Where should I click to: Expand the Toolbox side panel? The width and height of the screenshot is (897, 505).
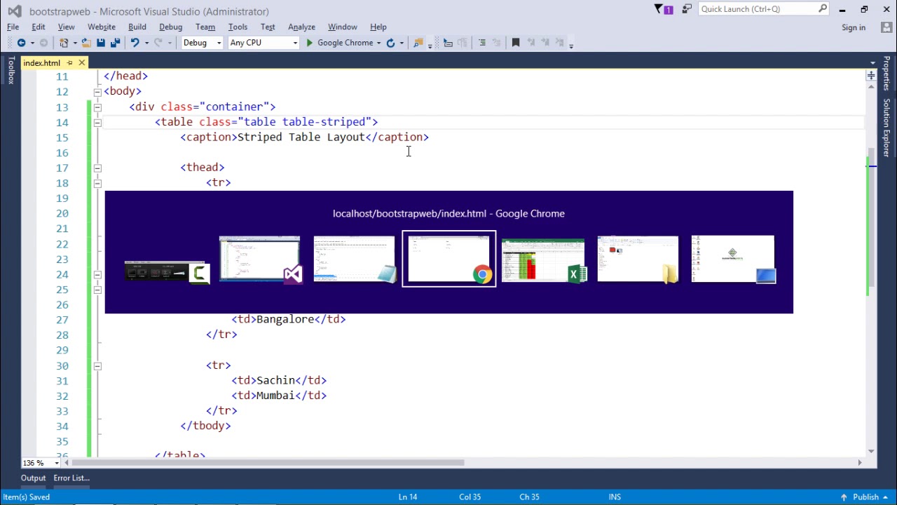tap(11, 71)
